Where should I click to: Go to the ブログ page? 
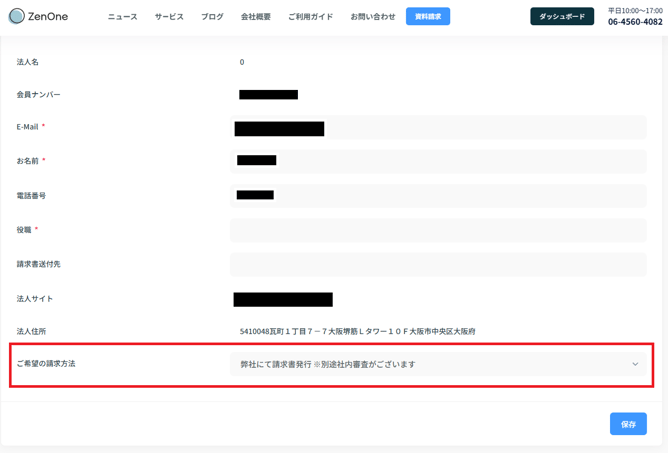coord(212,17)
